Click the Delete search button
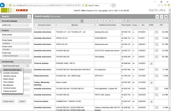Screen dimensions: 171x111 (x=8, y=101)
